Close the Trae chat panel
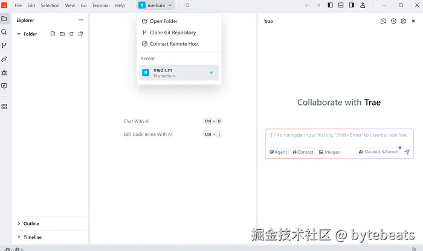Image resolution: width=423 pixels, height=251 pixels. 413,21
